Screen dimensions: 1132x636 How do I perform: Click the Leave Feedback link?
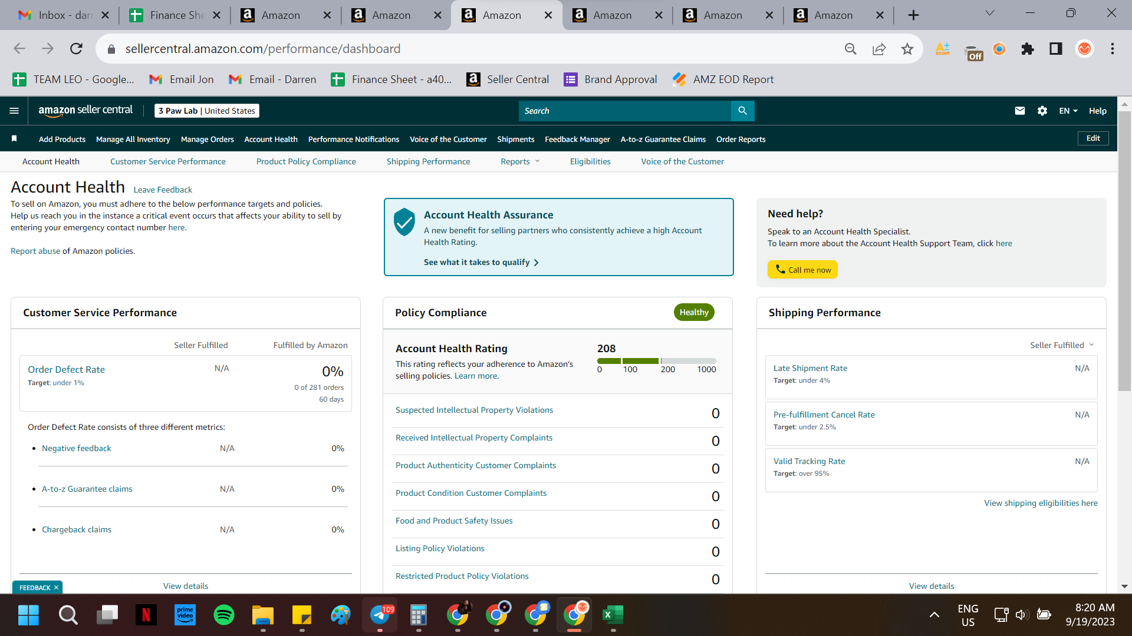(163, 190)
